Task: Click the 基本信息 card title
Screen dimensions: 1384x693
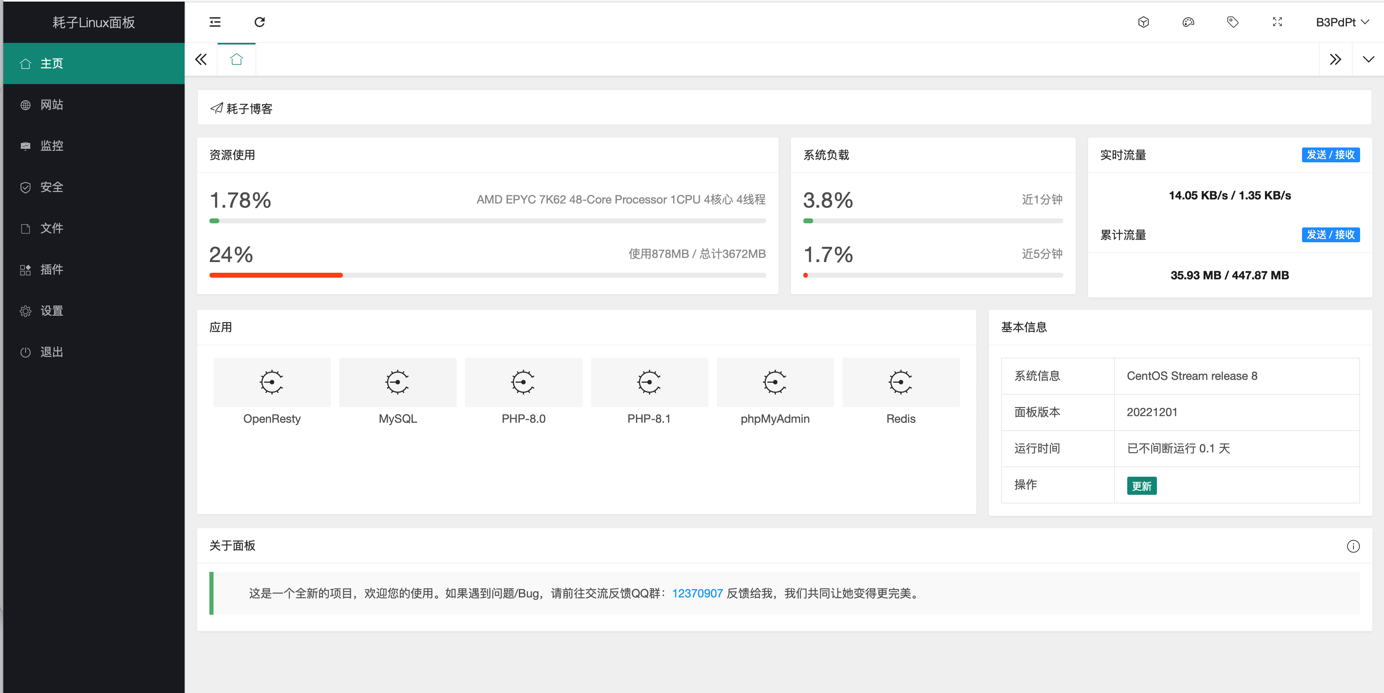Action: (1024, 327)
